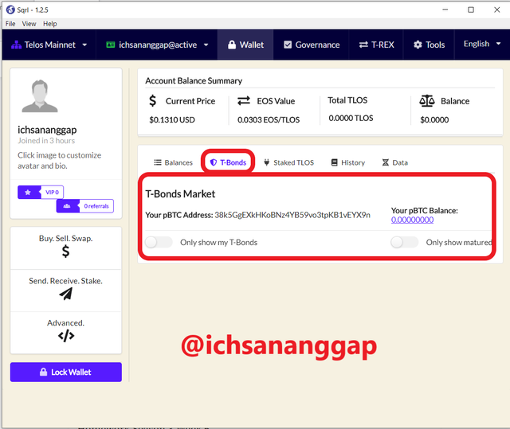The height and width of the screenshot is (429, 510).
Task: Go to the Wallet section
Action: click(x=245, y=45)
